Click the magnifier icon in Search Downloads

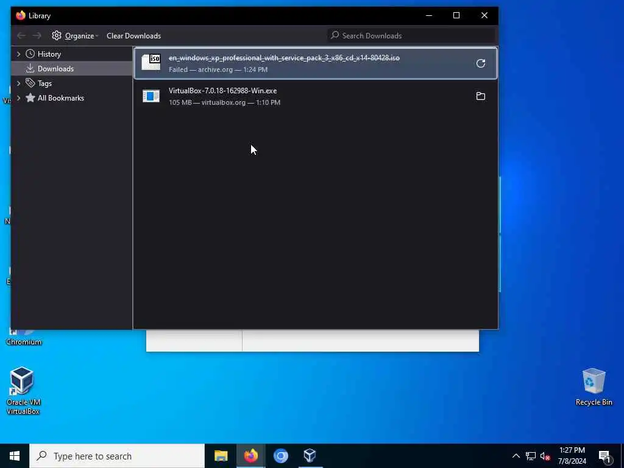(335, 35)
